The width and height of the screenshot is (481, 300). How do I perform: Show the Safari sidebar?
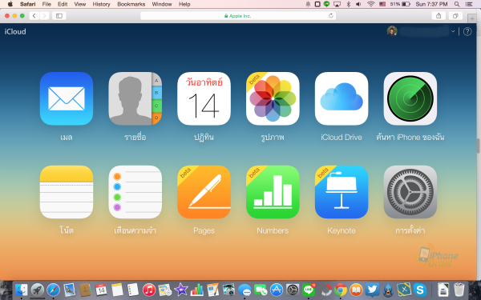coord(59,16)
